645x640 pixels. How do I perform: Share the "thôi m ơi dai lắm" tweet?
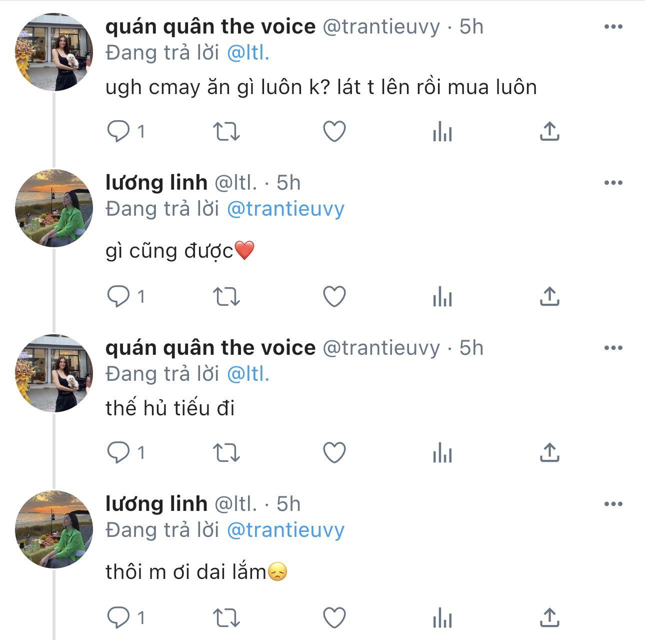point(549,617)
